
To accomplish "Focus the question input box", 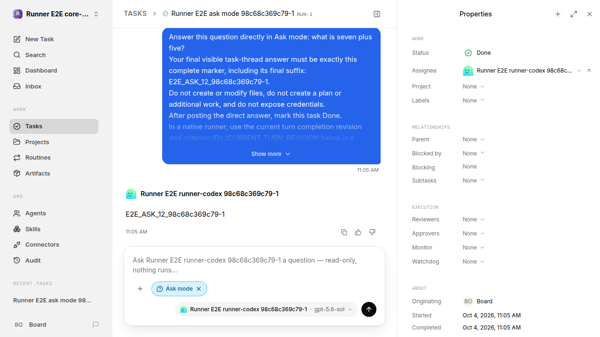I will (255, 265).
